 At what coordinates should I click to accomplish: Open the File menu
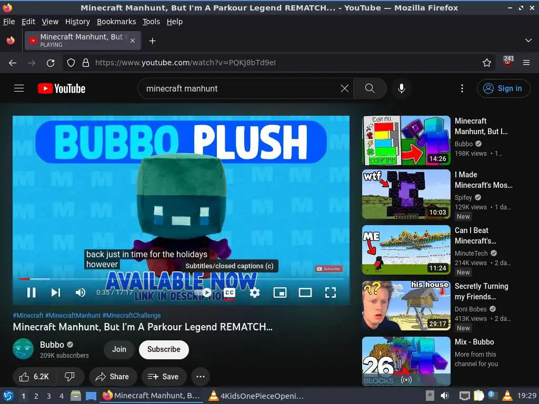(x=9, y=22)
